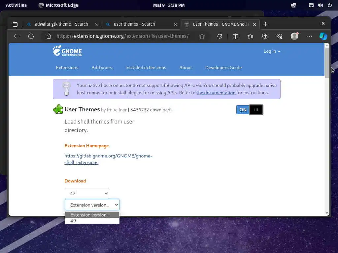
Task: Open the About nav item
Action: tap(186, 68)
